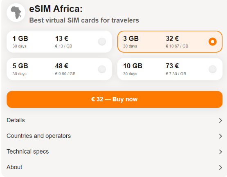This screenshot has height=177, width=227.
Task: Choose the 13 € plan card
Action: tap(59, 42)
